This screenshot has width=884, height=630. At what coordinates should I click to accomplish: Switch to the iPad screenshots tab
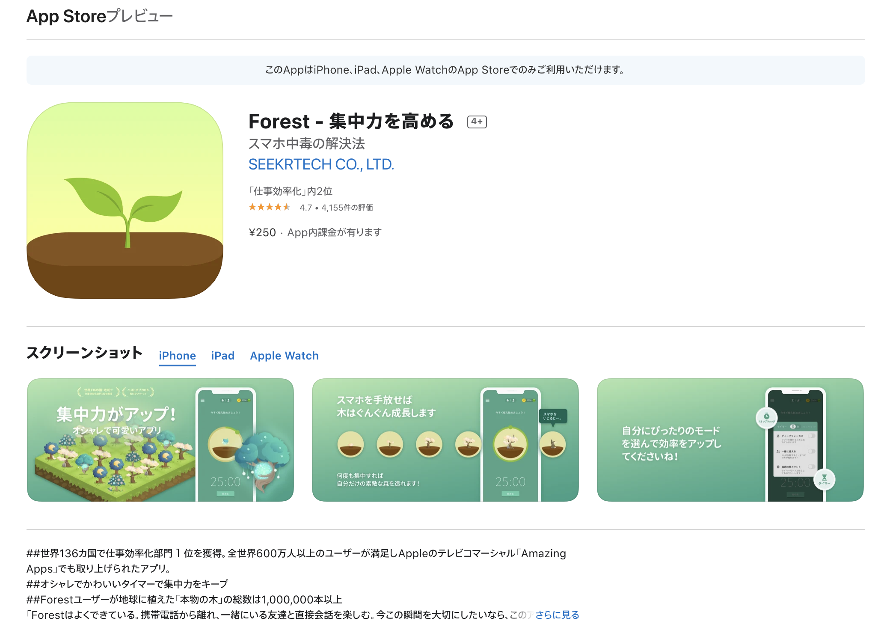click(x=222, y=356)
